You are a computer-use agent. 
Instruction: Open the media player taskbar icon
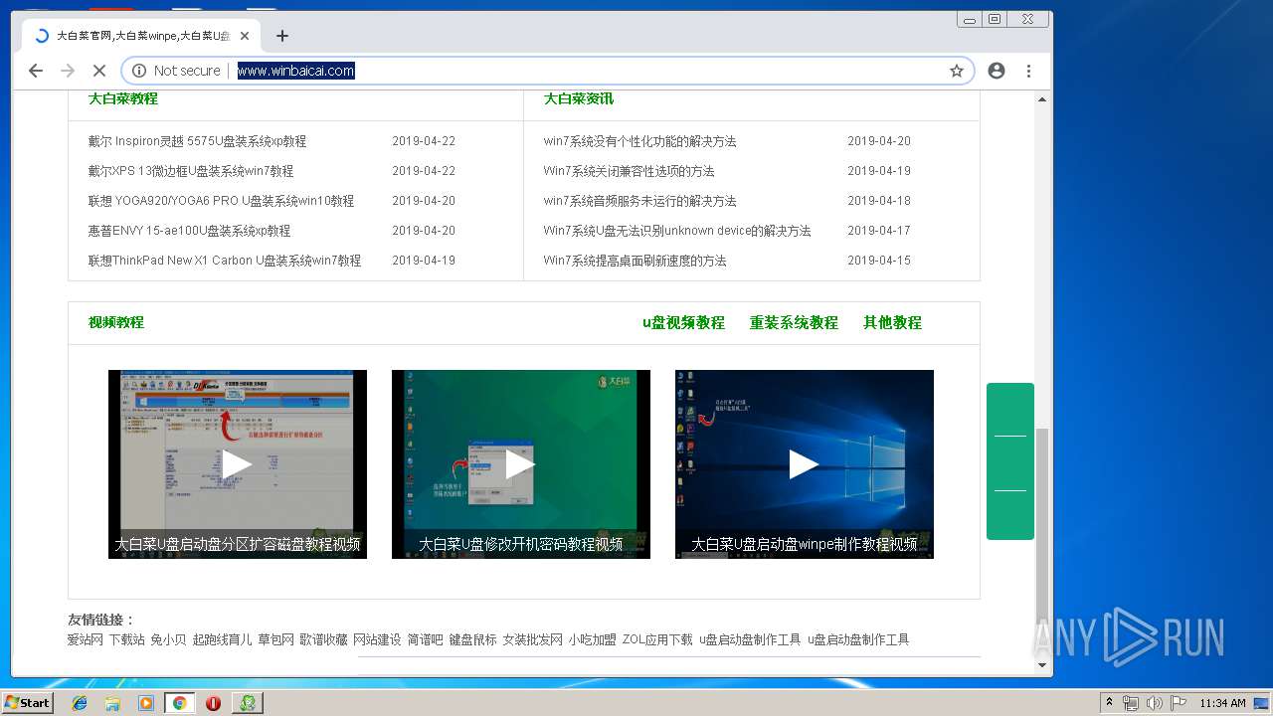[x=146, y=703]
